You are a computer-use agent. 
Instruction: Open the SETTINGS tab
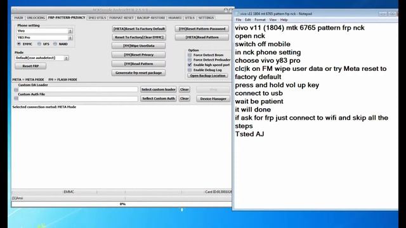point(206,18)
